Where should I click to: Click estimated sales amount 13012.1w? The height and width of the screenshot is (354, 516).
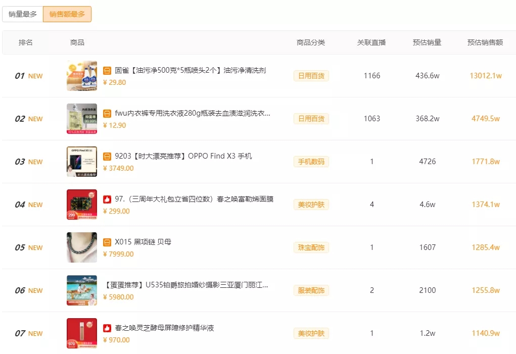(486, 76)
